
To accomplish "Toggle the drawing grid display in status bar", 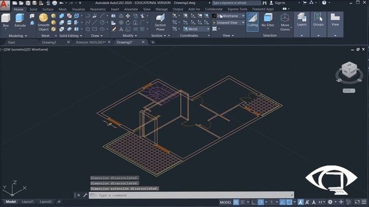I will pyautogui.click(x=236, y=202).
